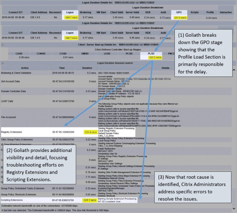Select the DMSD stage header

tap(85, 54)
